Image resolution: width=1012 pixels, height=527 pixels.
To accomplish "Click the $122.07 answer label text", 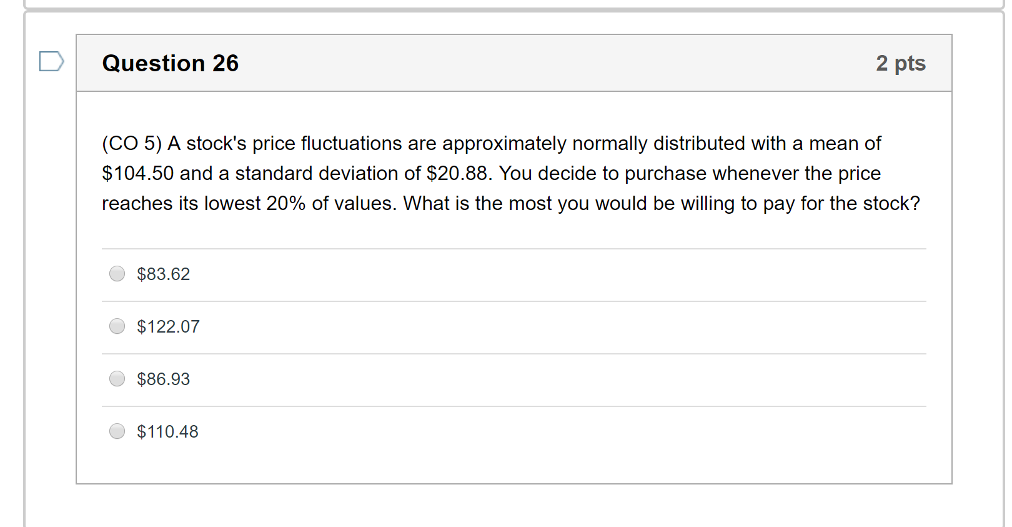I will (168, 326).
